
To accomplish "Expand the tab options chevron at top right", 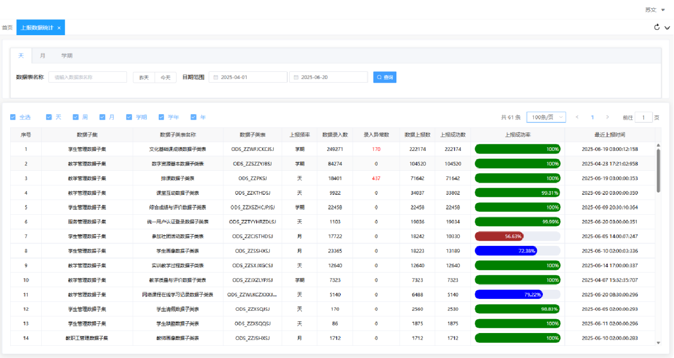I will coord(667,28).
